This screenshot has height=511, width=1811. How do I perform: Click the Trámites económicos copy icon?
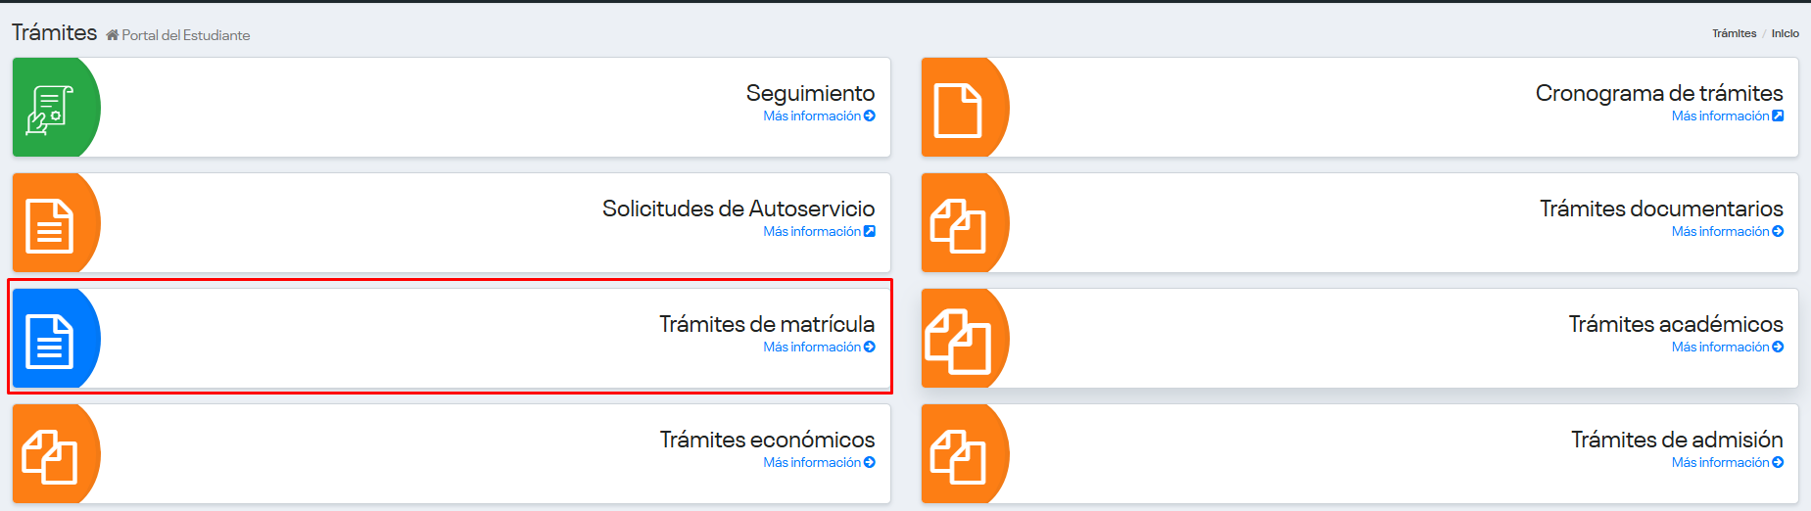tap(49, 456)
